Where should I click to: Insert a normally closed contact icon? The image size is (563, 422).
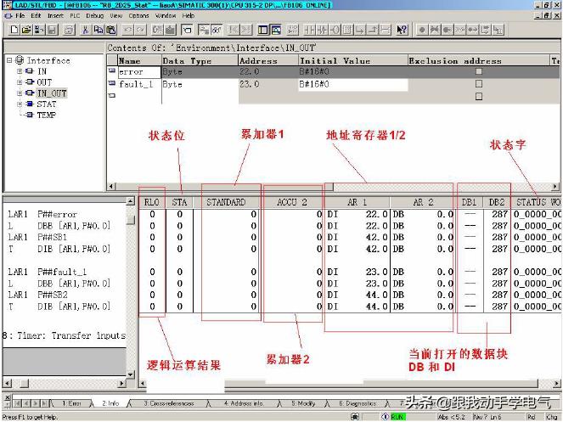(x=322, y=30)
